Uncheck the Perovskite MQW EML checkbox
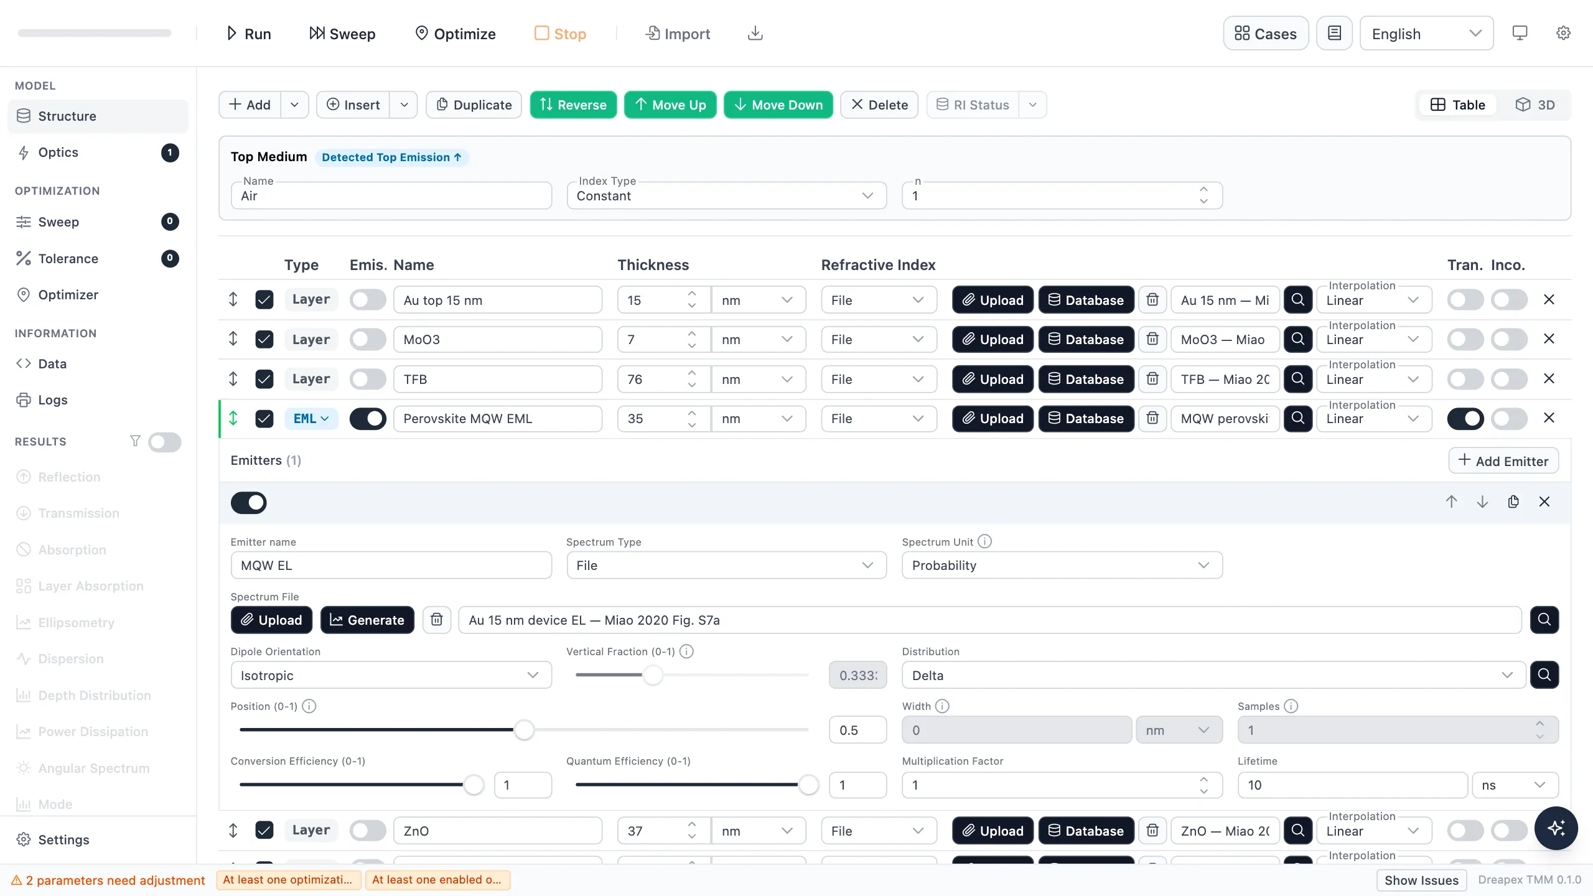Viewport: 1593px width, 896px height. 264,419
